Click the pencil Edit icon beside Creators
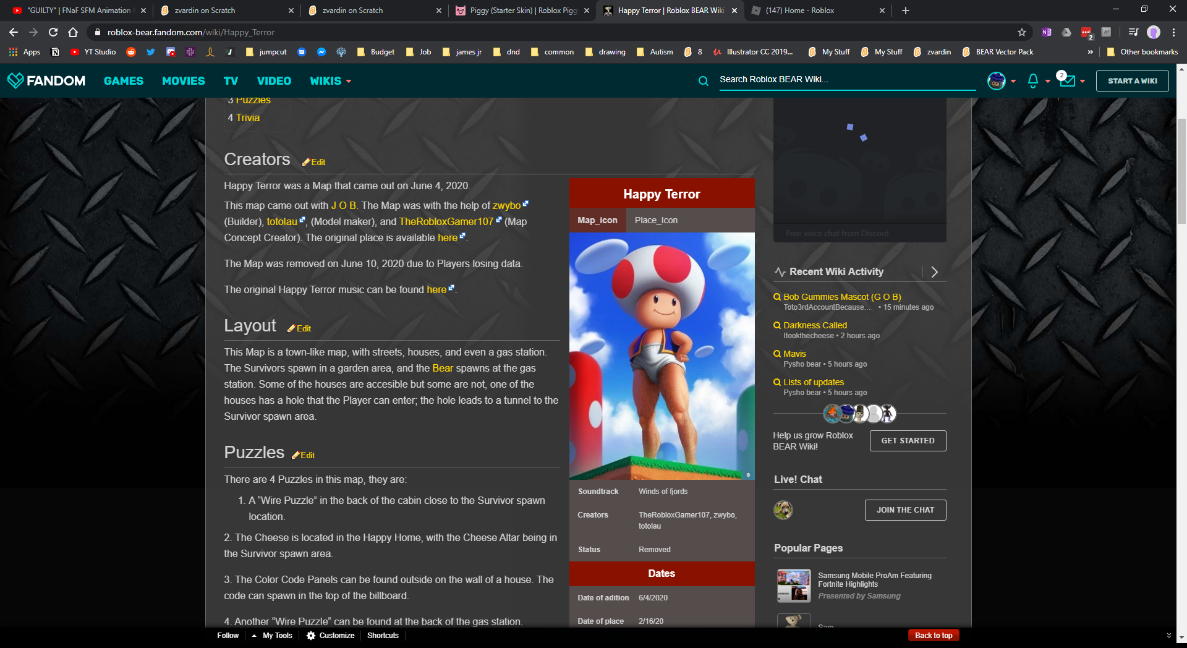 pos(306,162)
